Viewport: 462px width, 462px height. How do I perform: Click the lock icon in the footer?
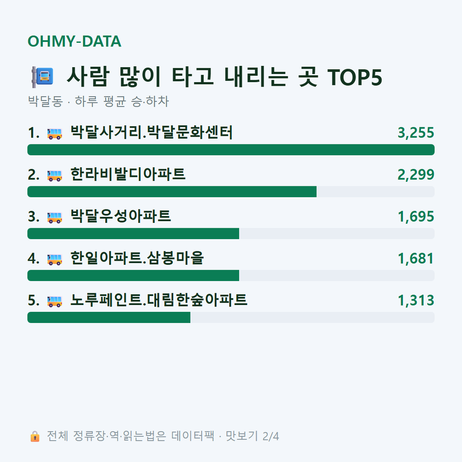point(35,436)
